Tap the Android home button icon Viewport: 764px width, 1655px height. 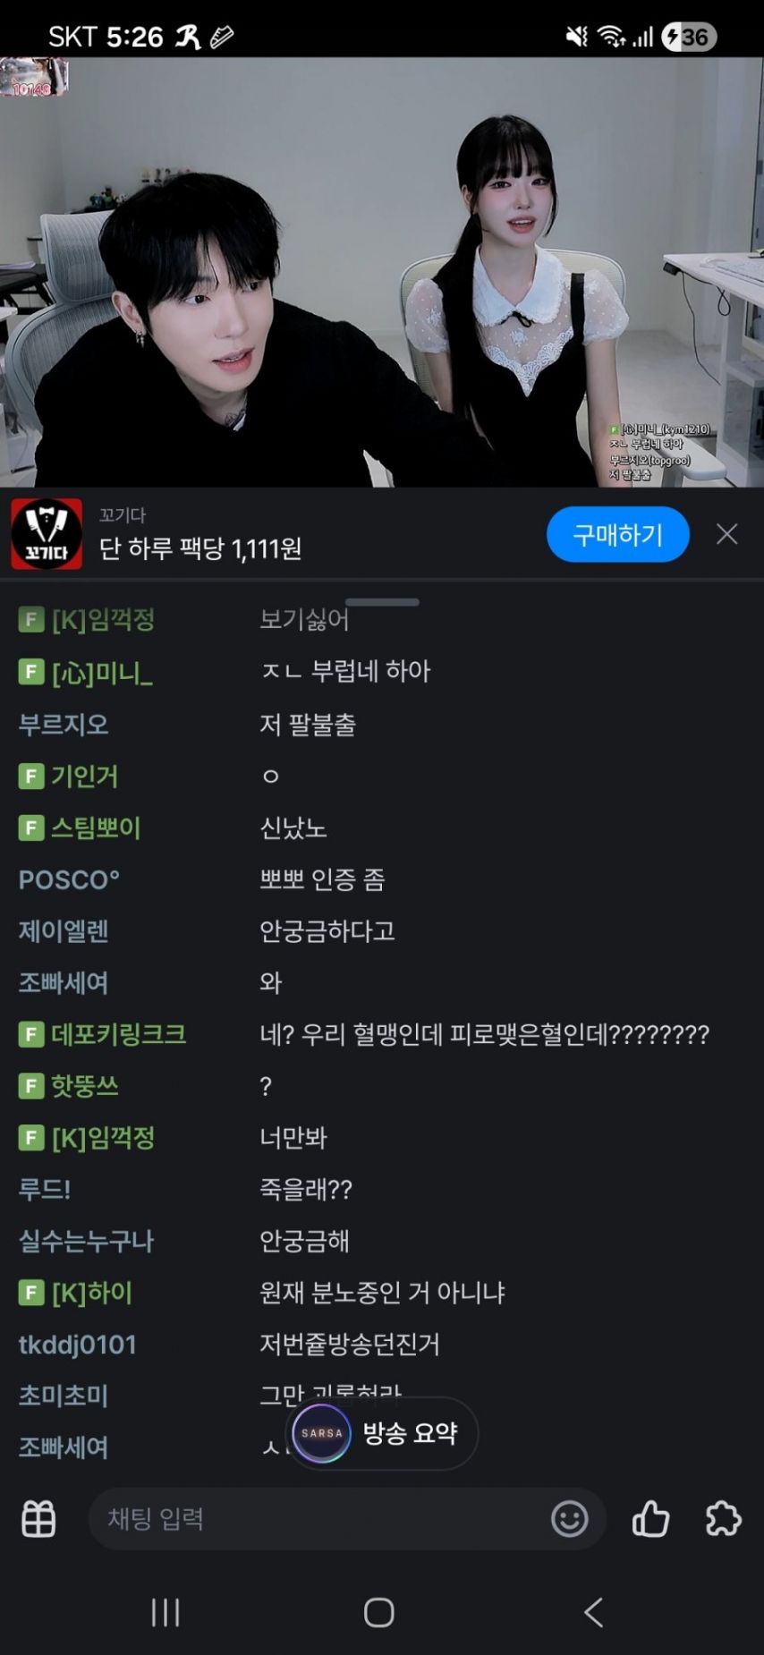[x=379, y=1612]
